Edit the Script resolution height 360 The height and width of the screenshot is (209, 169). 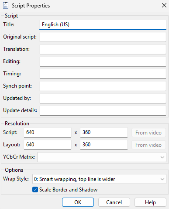(104, 133)
